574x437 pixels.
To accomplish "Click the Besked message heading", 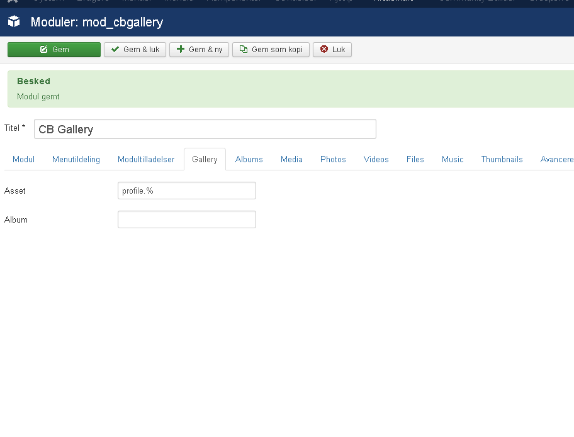I will [34, 81].
